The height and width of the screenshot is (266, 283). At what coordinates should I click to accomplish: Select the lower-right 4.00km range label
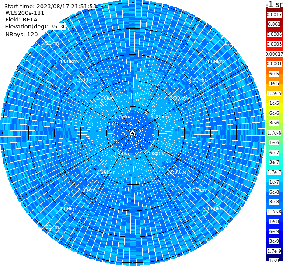pyautogui.click(x=216, y=209)
